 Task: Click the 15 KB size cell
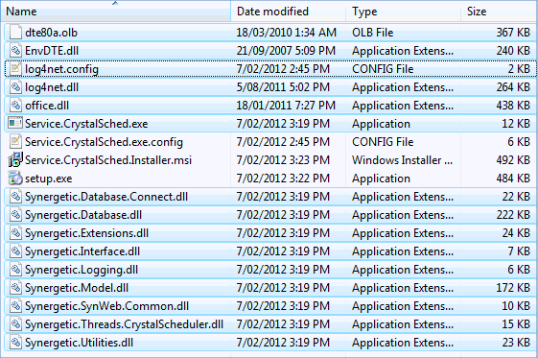(516, 324)
